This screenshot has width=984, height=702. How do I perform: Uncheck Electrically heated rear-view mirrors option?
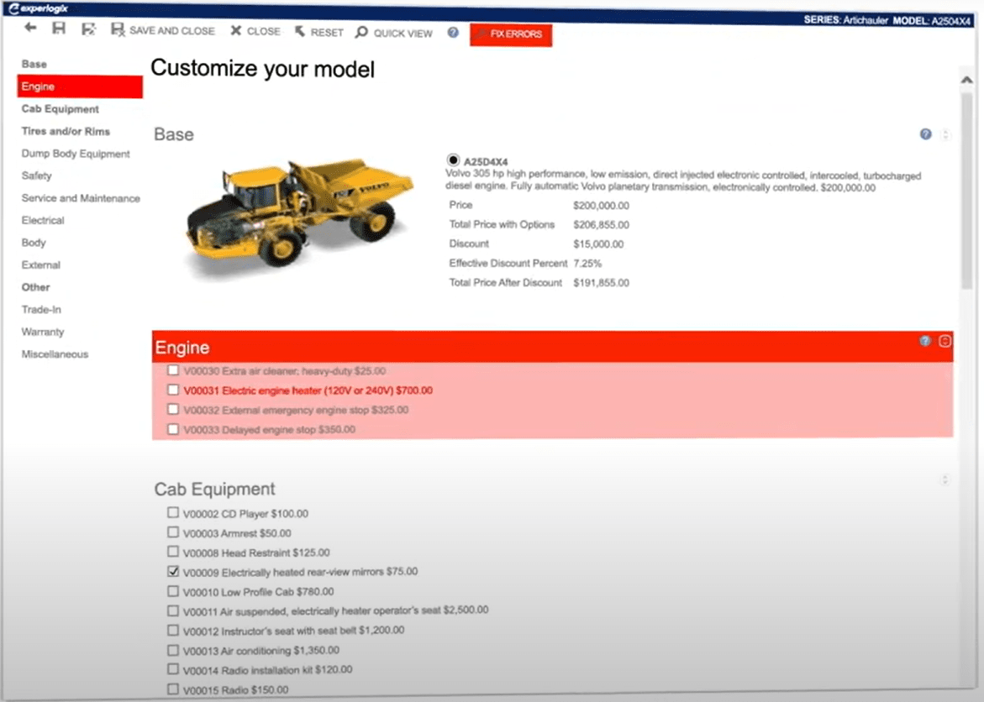pyautogui.click(x=172, y=571)
